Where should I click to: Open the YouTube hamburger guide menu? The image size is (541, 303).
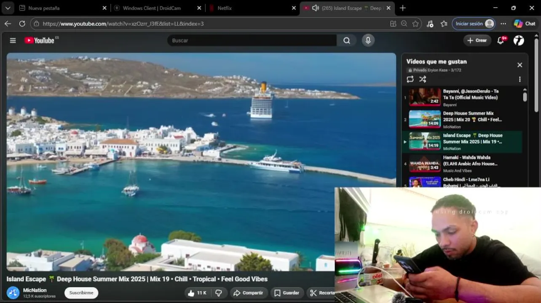tap(13, 40)
